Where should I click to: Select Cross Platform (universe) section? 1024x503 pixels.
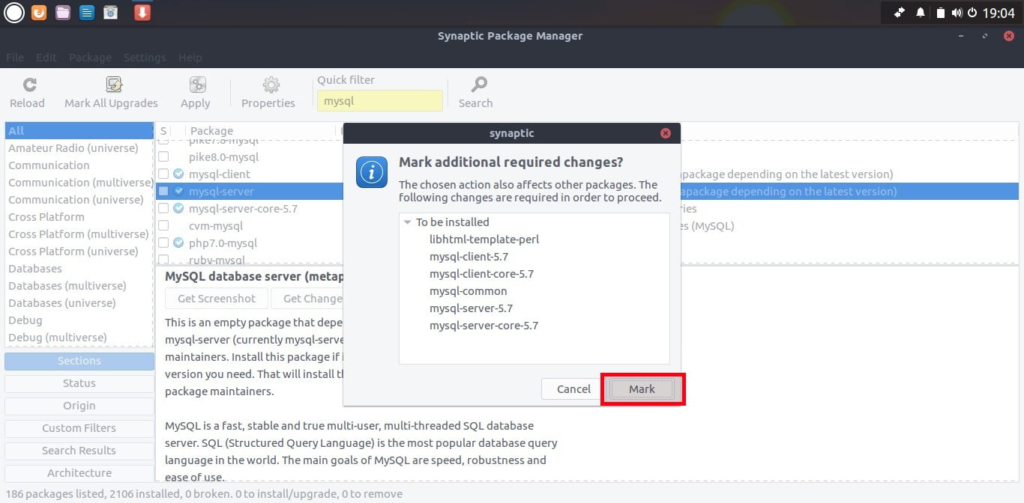[x=79, y=251]
